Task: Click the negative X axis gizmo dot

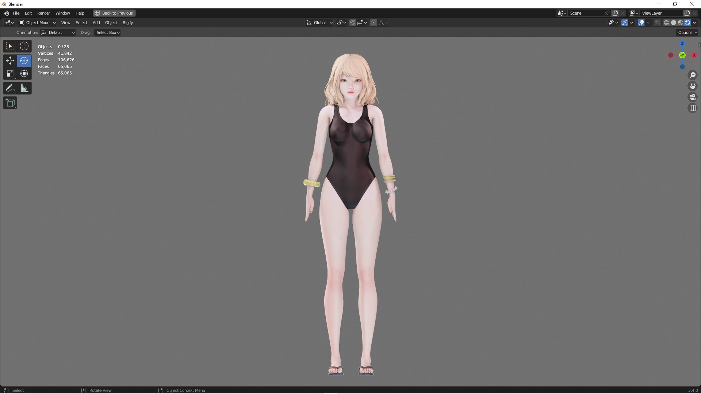Action: (671, 55)
